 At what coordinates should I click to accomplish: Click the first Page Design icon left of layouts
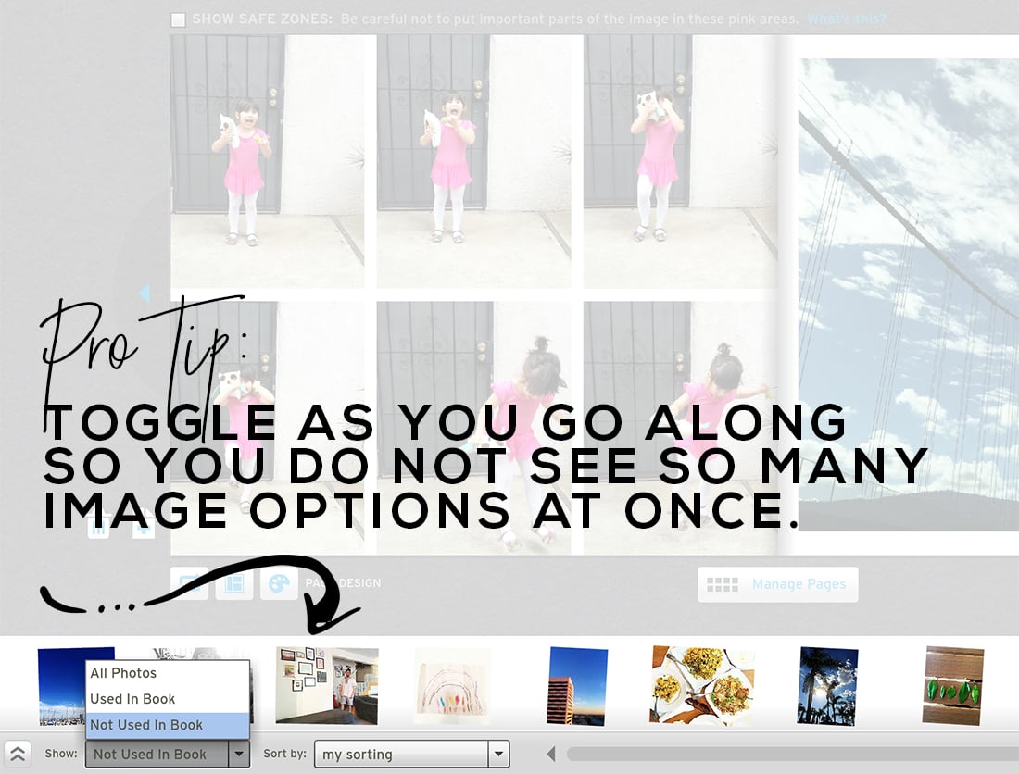point(190,583)
